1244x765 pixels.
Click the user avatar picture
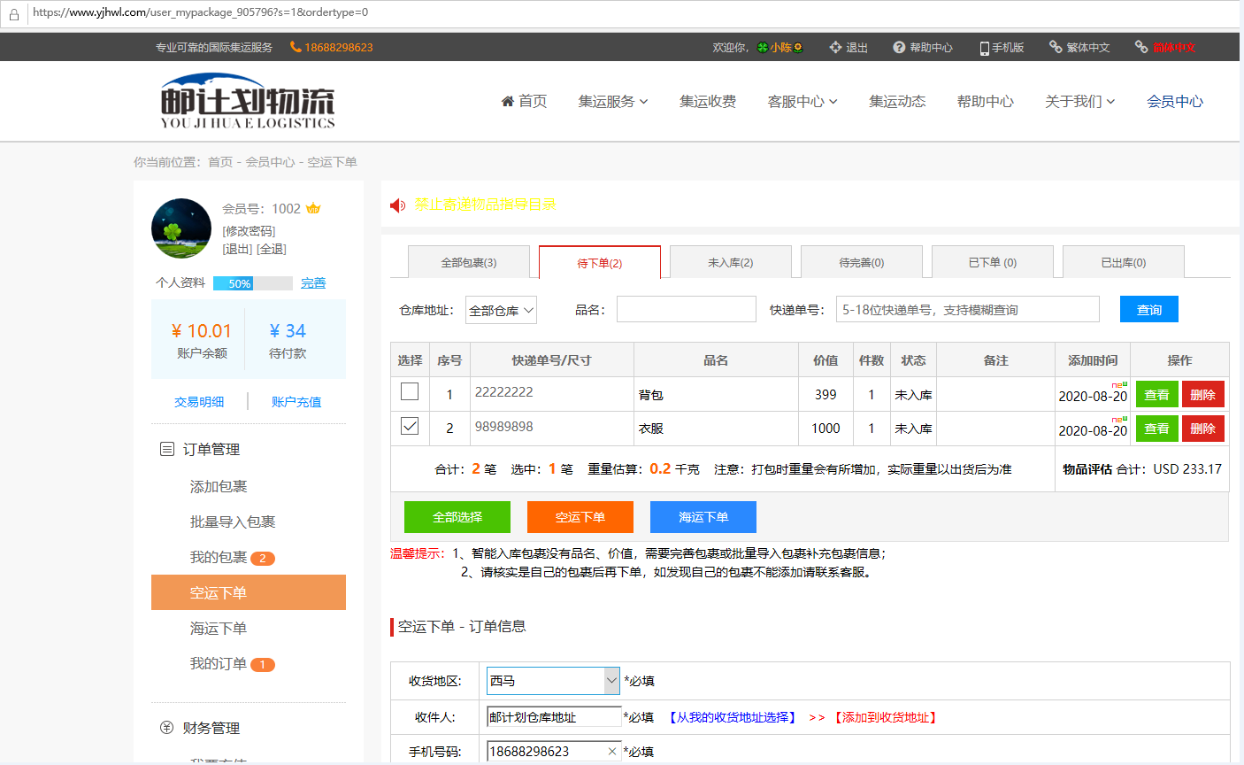pos(181,228)
